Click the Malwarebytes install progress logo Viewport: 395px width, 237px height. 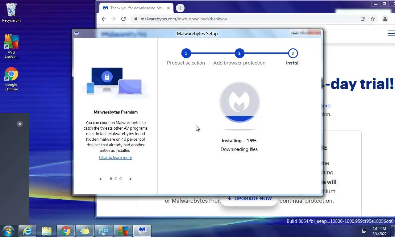(239, 102)
